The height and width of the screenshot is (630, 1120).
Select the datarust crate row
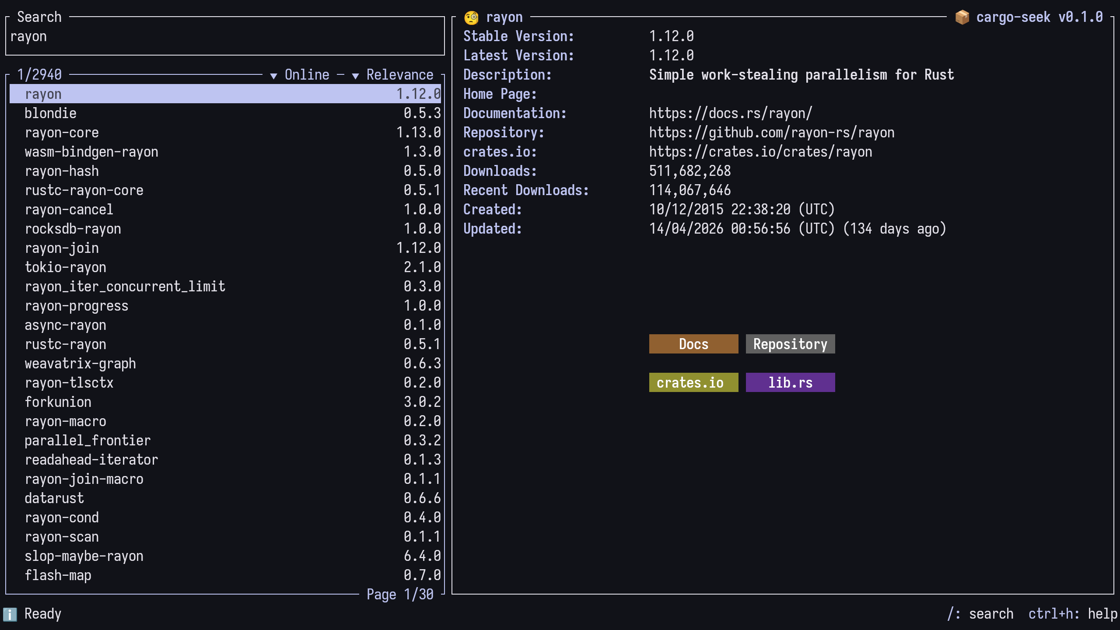click(x=225, y=498)
